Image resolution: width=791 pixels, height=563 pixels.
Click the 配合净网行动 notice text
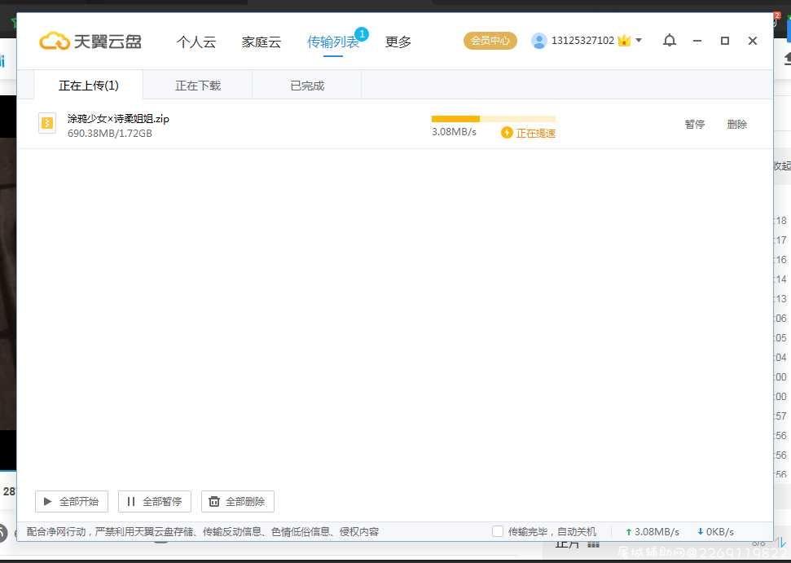(x=202, y=532)
